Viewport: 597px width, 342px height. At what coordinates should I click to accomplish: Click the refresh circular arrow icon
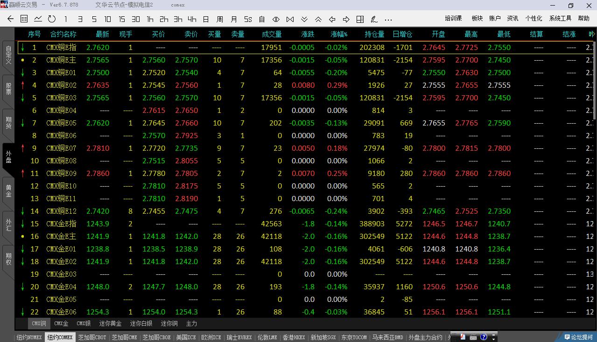pyautogui.click(x=52, y=19)
